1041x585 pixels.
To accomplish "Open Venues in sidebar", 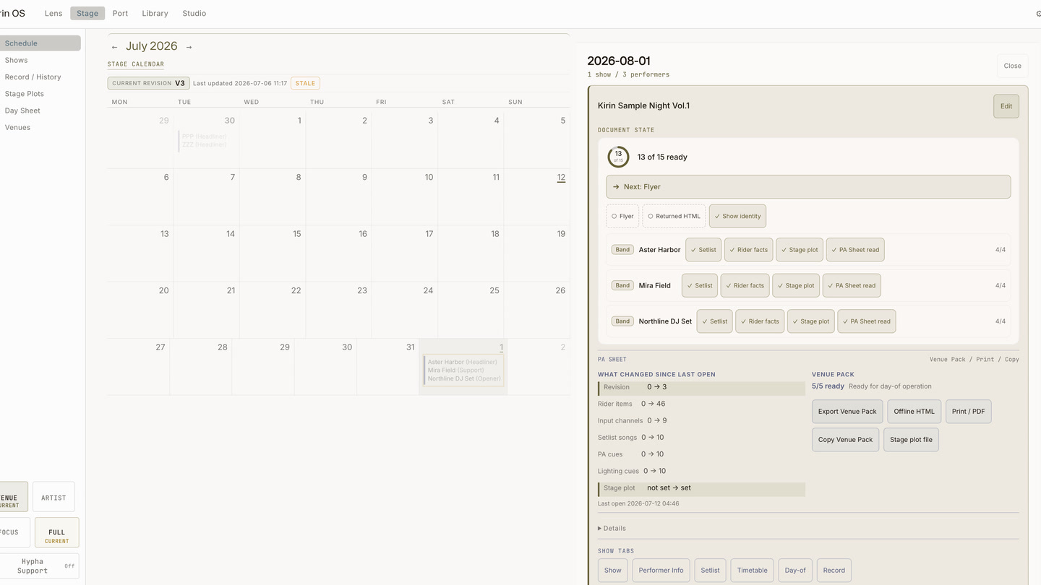I will point(40,127).
